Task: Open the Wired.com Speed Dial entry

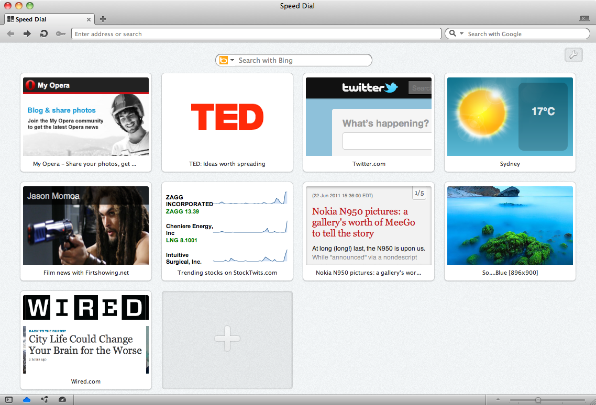Action: click(x=86, y=340)
